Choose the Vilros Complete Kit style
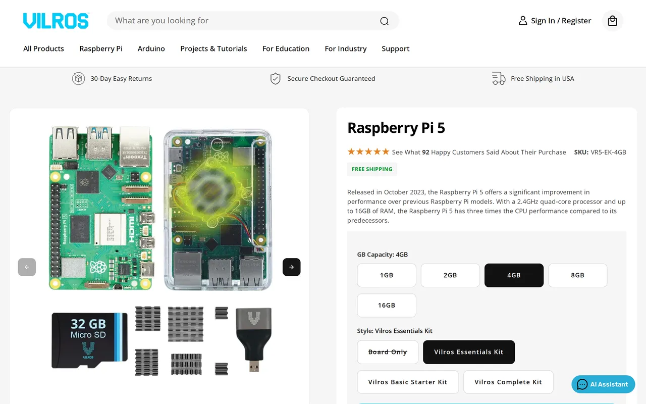The height and width of the screenshot is (404, 646). tap(508, 382)
